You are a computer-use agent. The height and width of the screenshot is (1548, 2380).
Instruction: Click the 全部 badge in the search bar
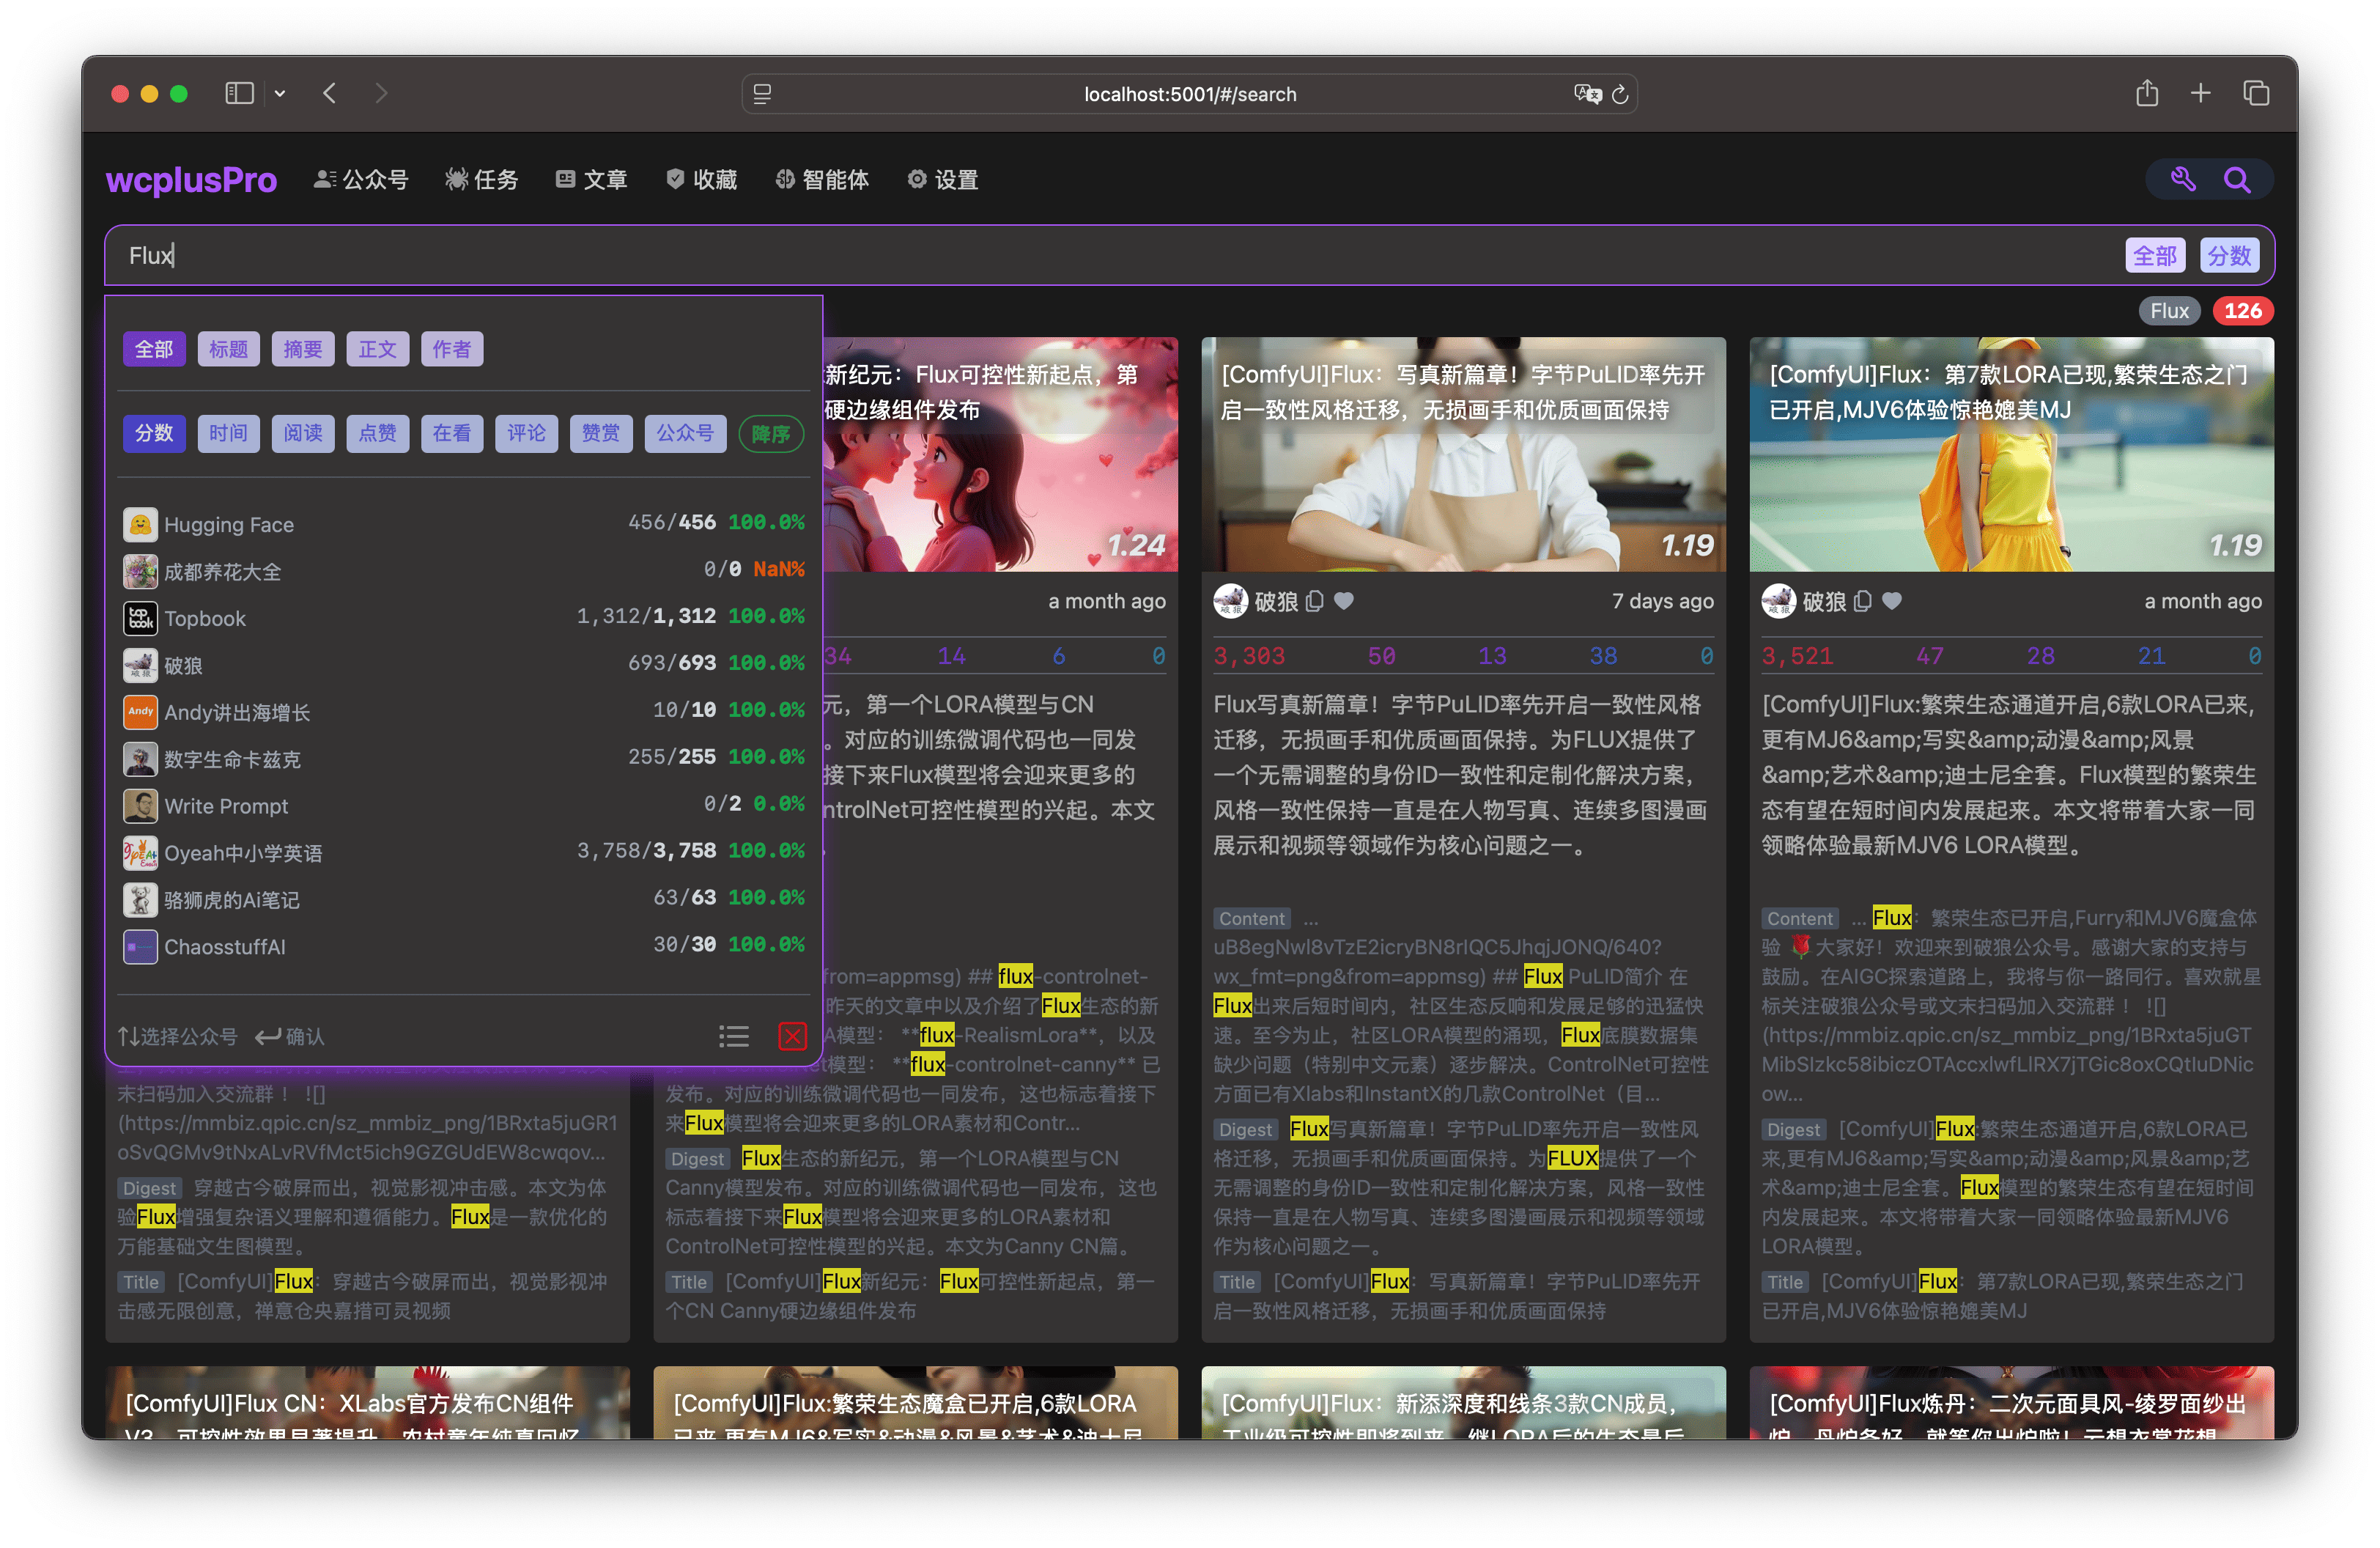(2154, 255)
